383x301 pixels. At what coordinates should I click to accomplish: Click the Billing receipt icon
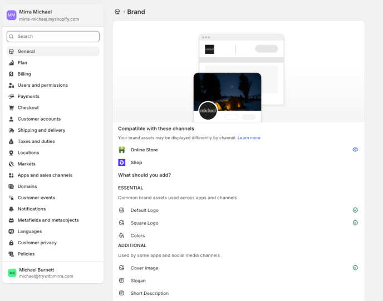pyautogui.click(x=11, y=74)
